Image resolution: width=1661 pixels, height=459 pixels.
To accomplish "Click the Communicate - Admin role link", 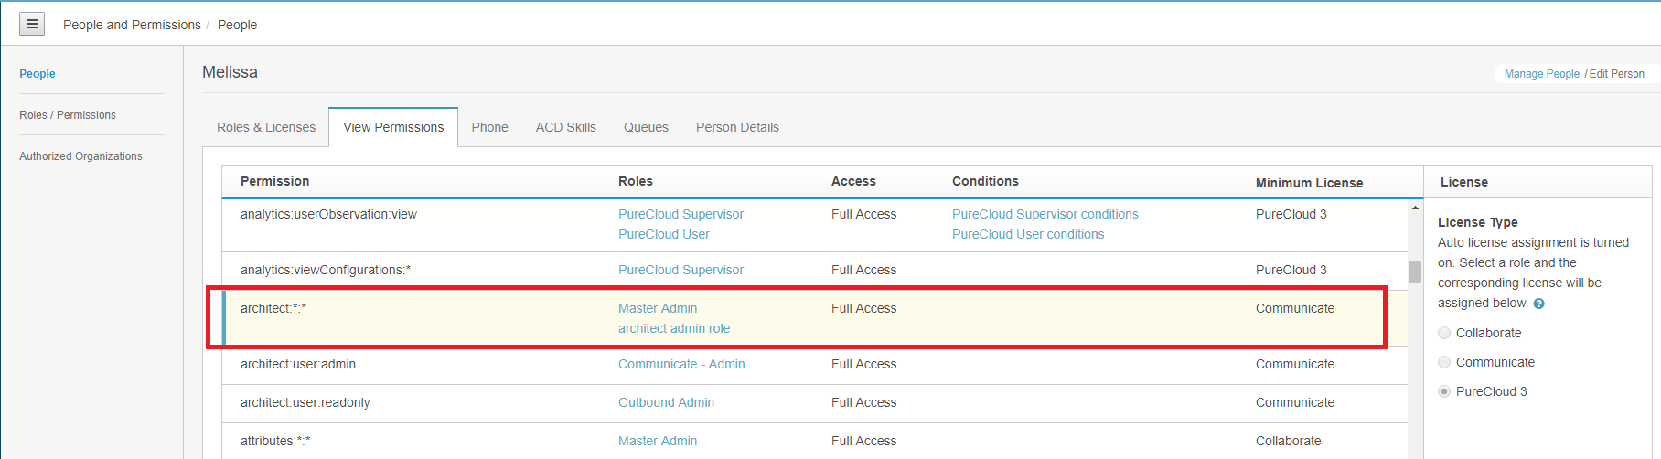I will point(681,364).
